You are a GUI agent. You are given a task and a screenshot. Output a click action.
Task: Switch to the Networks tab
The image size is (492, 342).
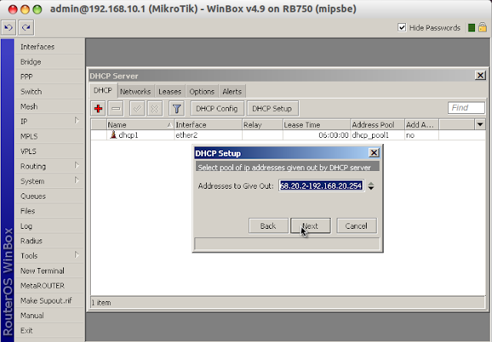pos(135,92)
